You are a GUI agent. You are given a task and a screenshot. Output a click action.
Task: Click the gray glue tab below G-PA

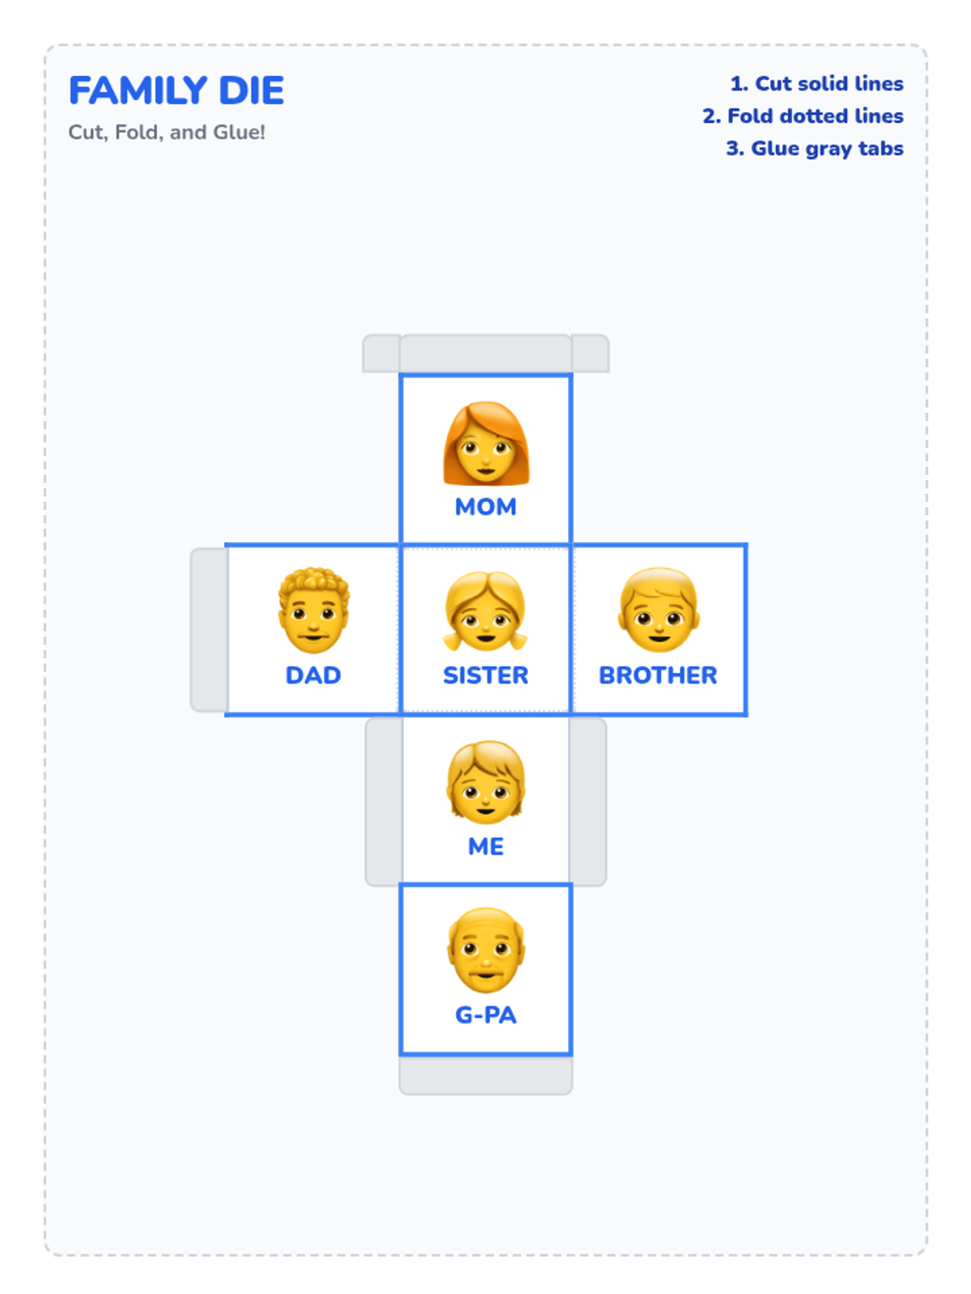(x=485, y=1076)
